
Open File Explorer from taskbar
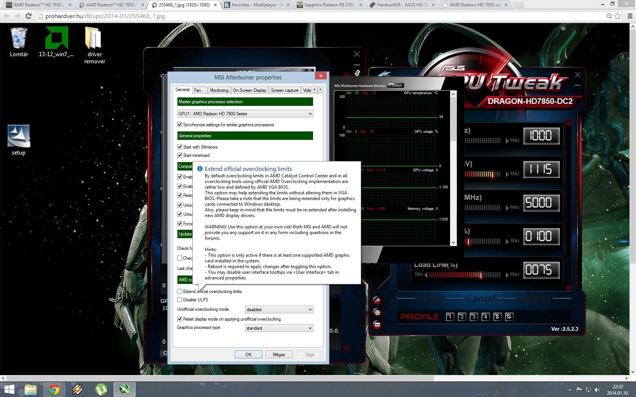pyautogui.click(x=31, y=389)
